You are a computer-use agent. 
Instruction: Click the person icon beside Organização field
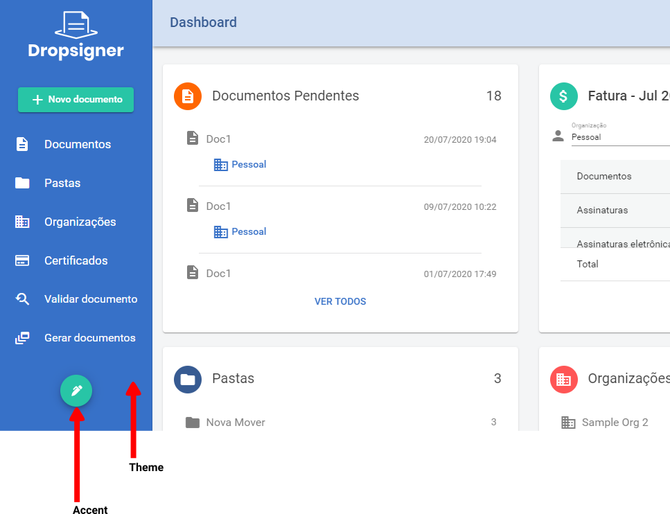(x=558, y=136)
